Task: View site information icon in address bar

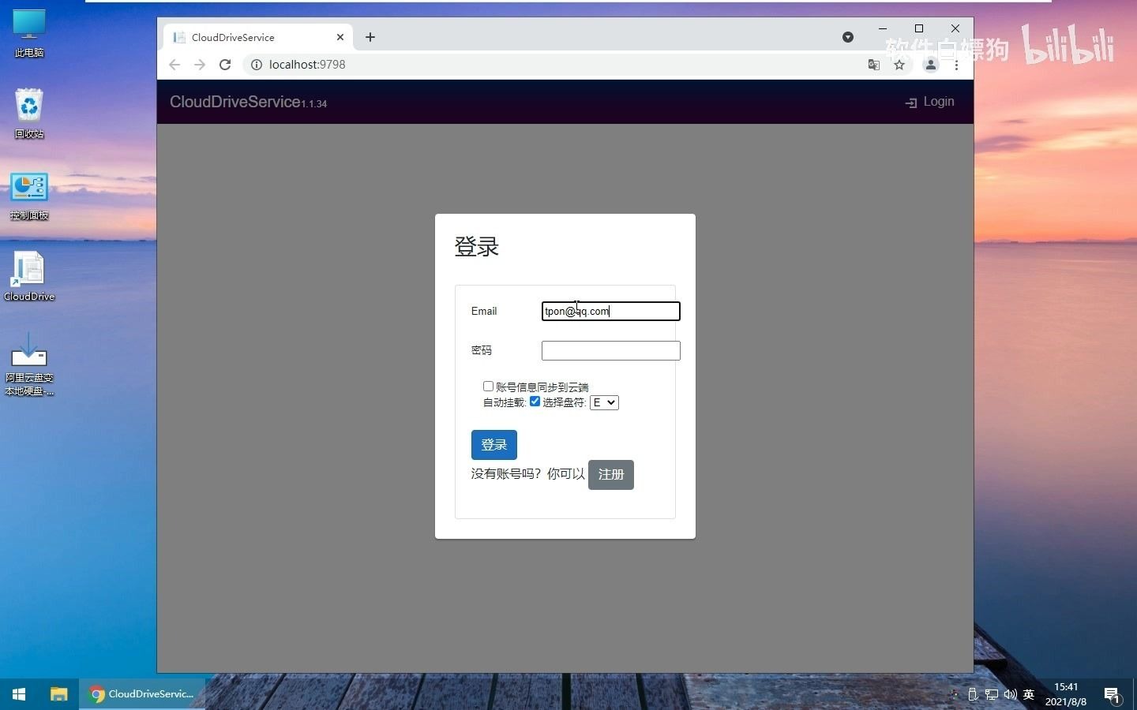Action: [257, 65]
